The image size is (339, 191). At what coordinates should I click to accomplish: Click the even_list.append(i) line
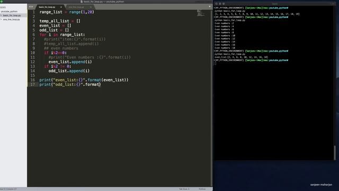[x=70, y=62]
